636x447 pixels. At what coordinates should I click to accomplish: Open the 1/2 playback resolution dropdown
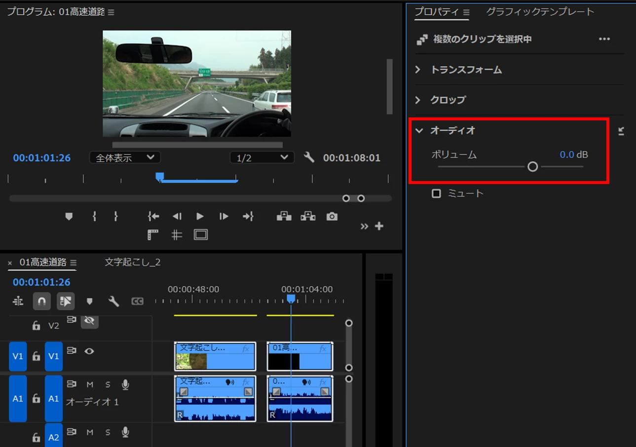pos(262,157)
